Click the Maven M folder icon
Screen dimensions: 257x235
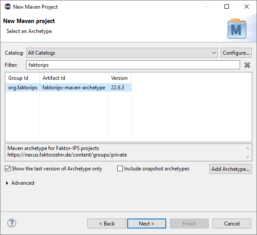[x=237, y=29]
